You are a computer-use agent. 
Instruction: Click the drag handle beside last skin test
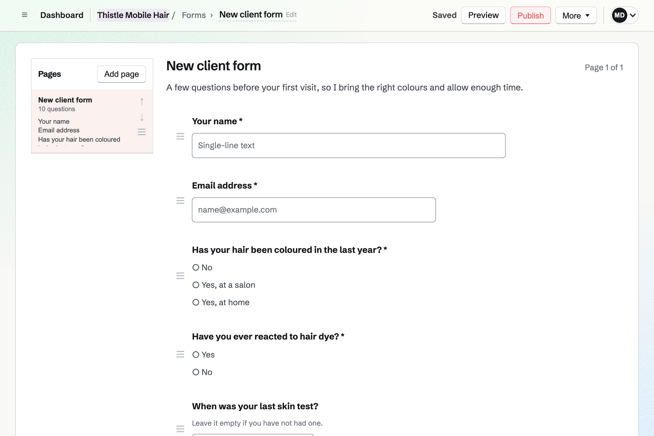(180, 429)
